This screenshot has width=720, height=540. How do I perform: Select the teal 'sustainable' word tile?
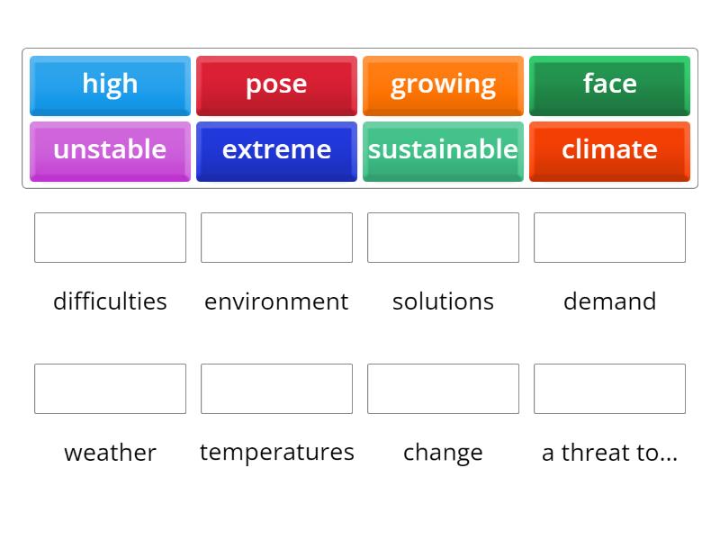[443, 150]
